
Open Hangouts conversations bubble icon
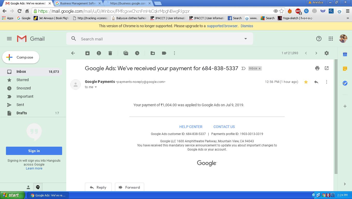click(x=38, y=187)
